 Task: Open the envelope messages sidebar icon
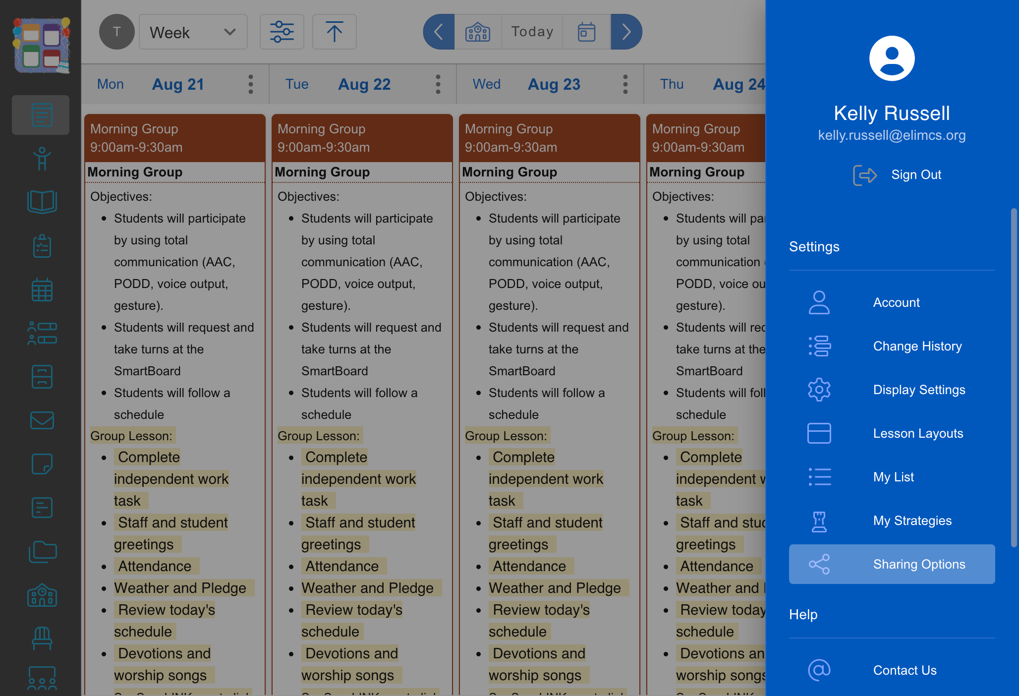[42, 420]
